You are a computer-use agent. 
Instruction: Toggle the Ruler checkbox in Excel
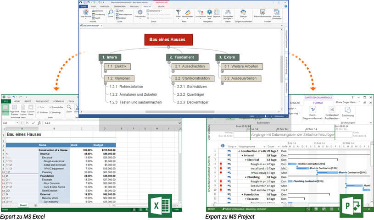[38, 107]
